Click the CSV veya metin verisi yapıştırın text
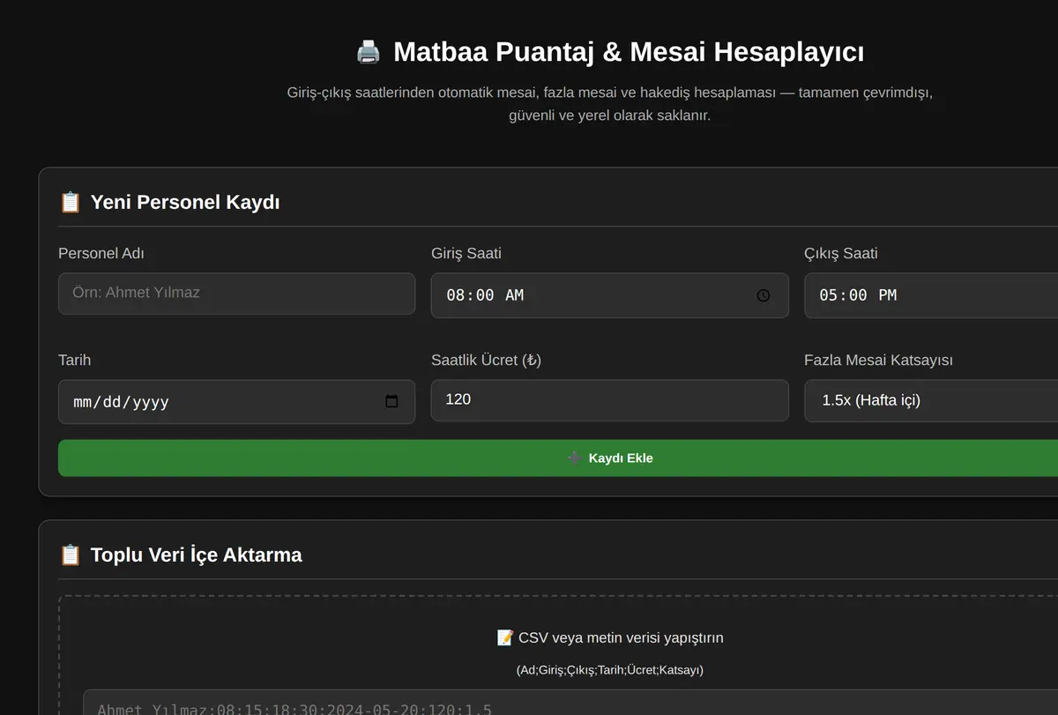Screen dimensions: 1058x715 tap(621, 637)
